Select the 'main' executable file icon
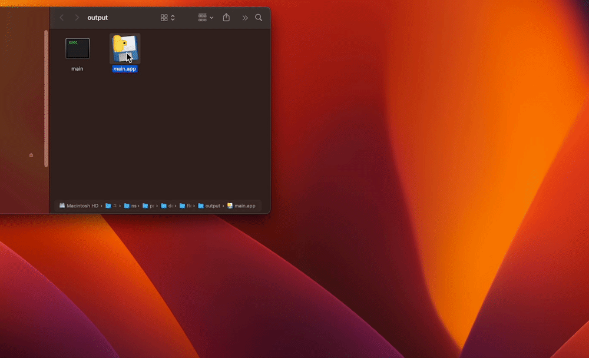The width and height of the screenshot is (589, 358). [77, 48]
